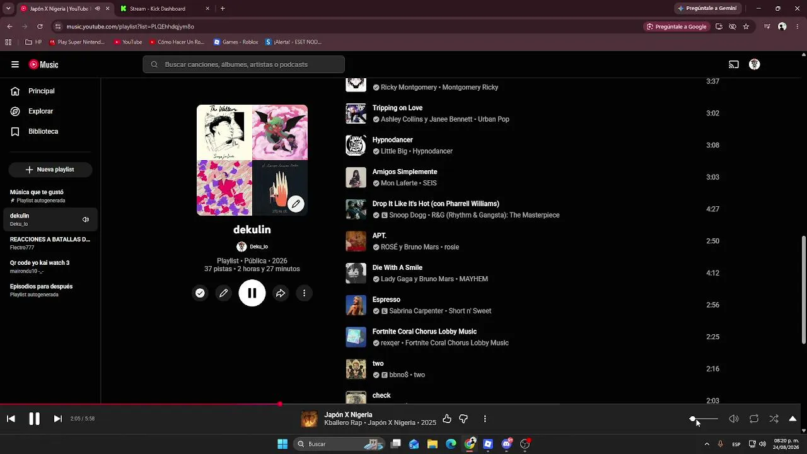
Task: Open the YouTube Music hamburger guide menu
Action: click(x=15, y=64)
